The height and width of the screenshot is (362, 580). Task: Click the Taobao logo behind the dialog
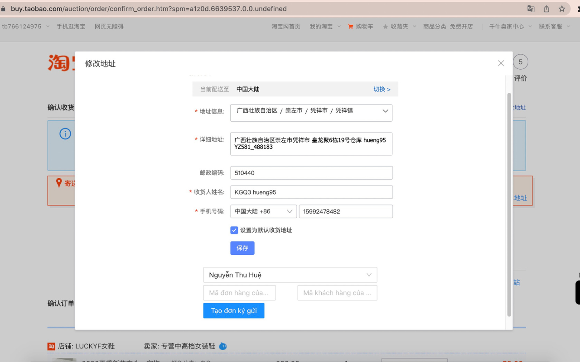61,63
